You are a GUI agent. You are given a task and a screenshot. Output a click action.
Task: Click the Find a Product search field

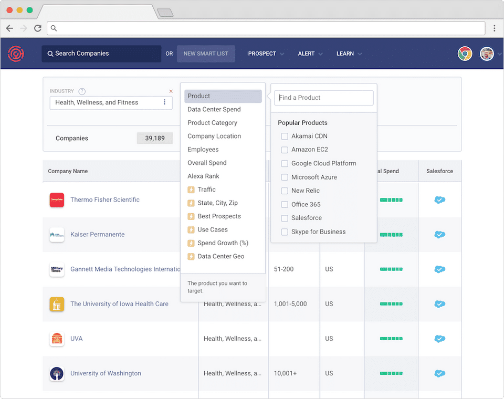(x=323, y=98)
